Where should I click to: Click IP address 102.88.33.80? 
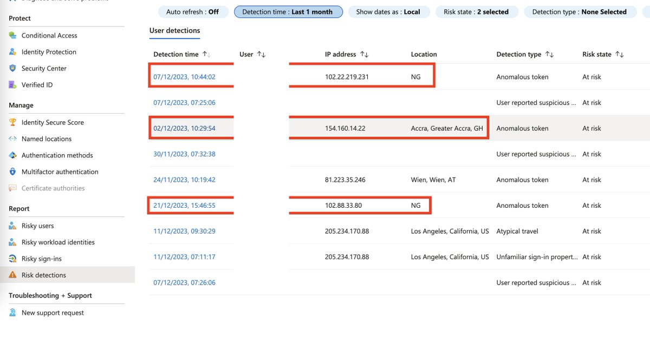click(x=343, y=206)
